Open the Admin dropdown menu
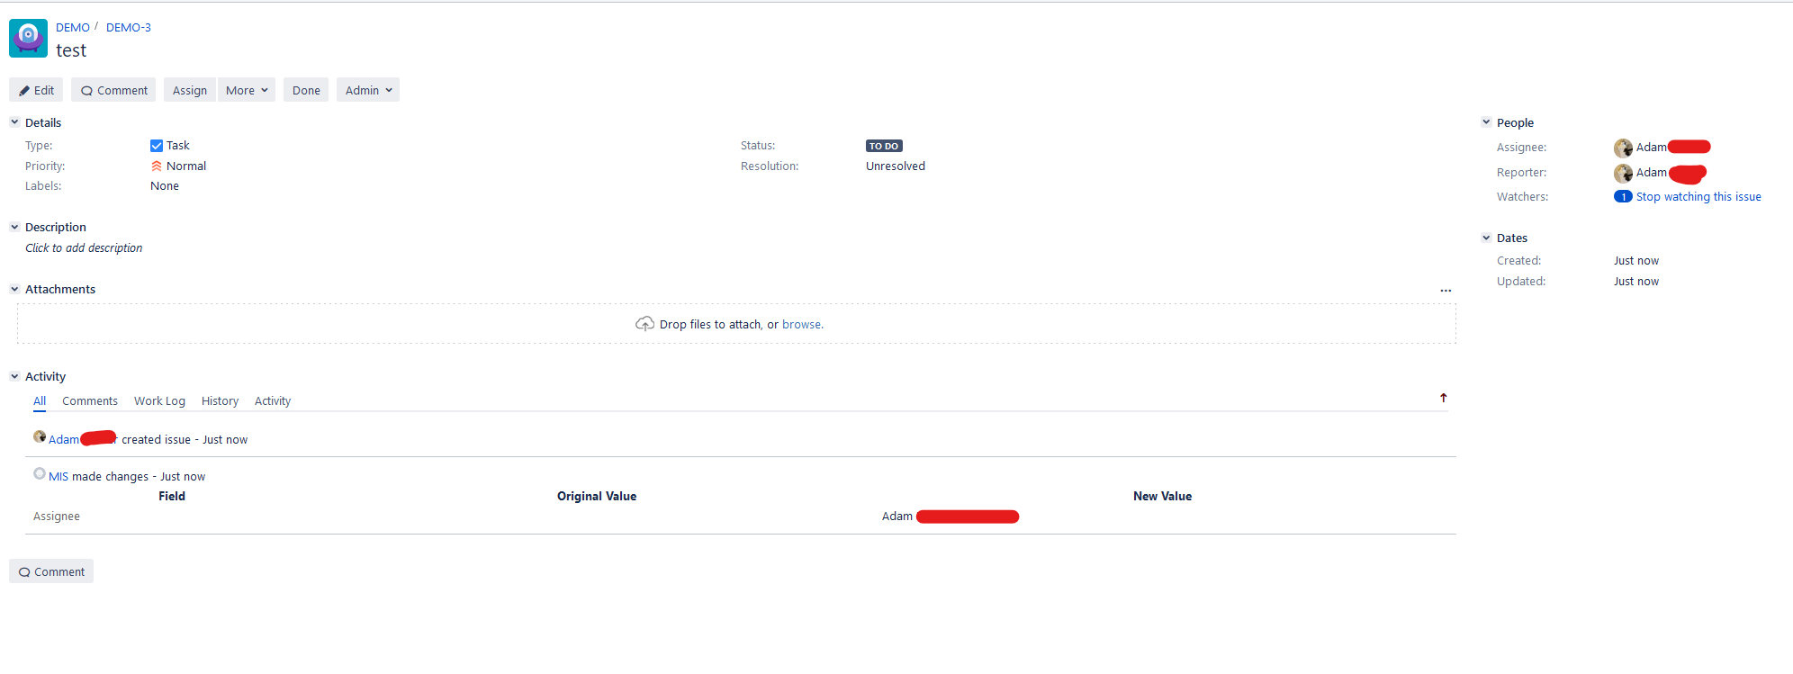1793x674 pixels. [368, 90]
